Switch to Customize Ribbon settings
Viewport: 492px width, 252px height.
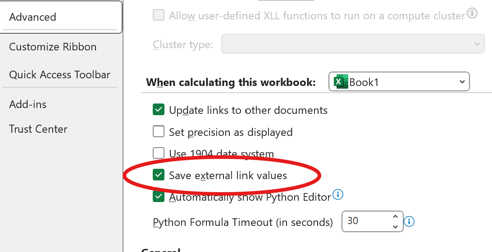[53, 47]
